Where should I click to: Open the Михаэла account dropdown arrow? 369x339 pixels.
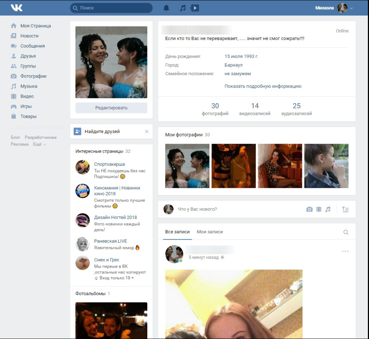click(351, 8)
